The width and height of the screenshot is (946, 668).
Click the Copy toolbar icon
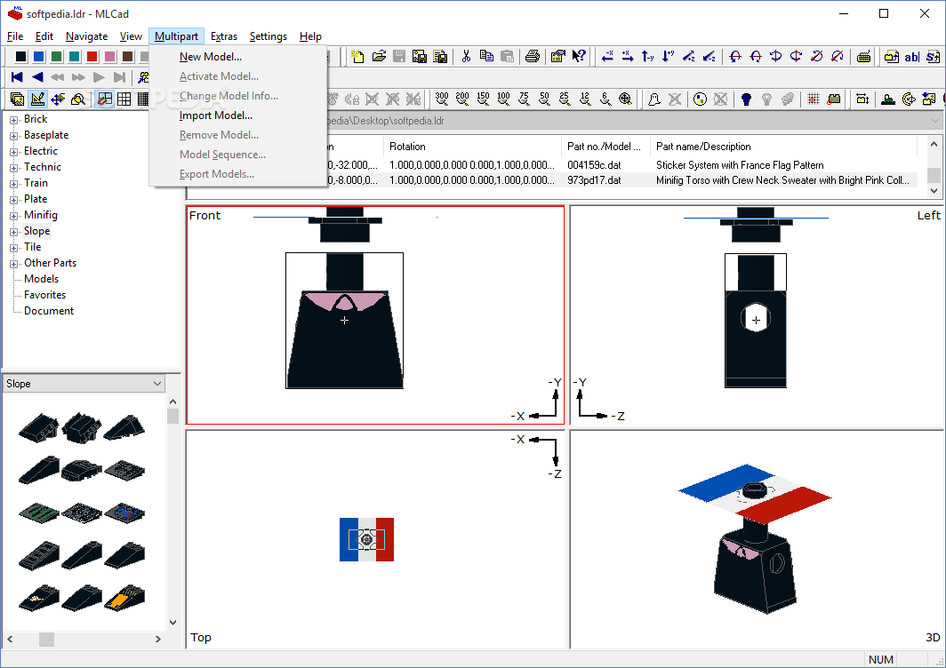486,57
